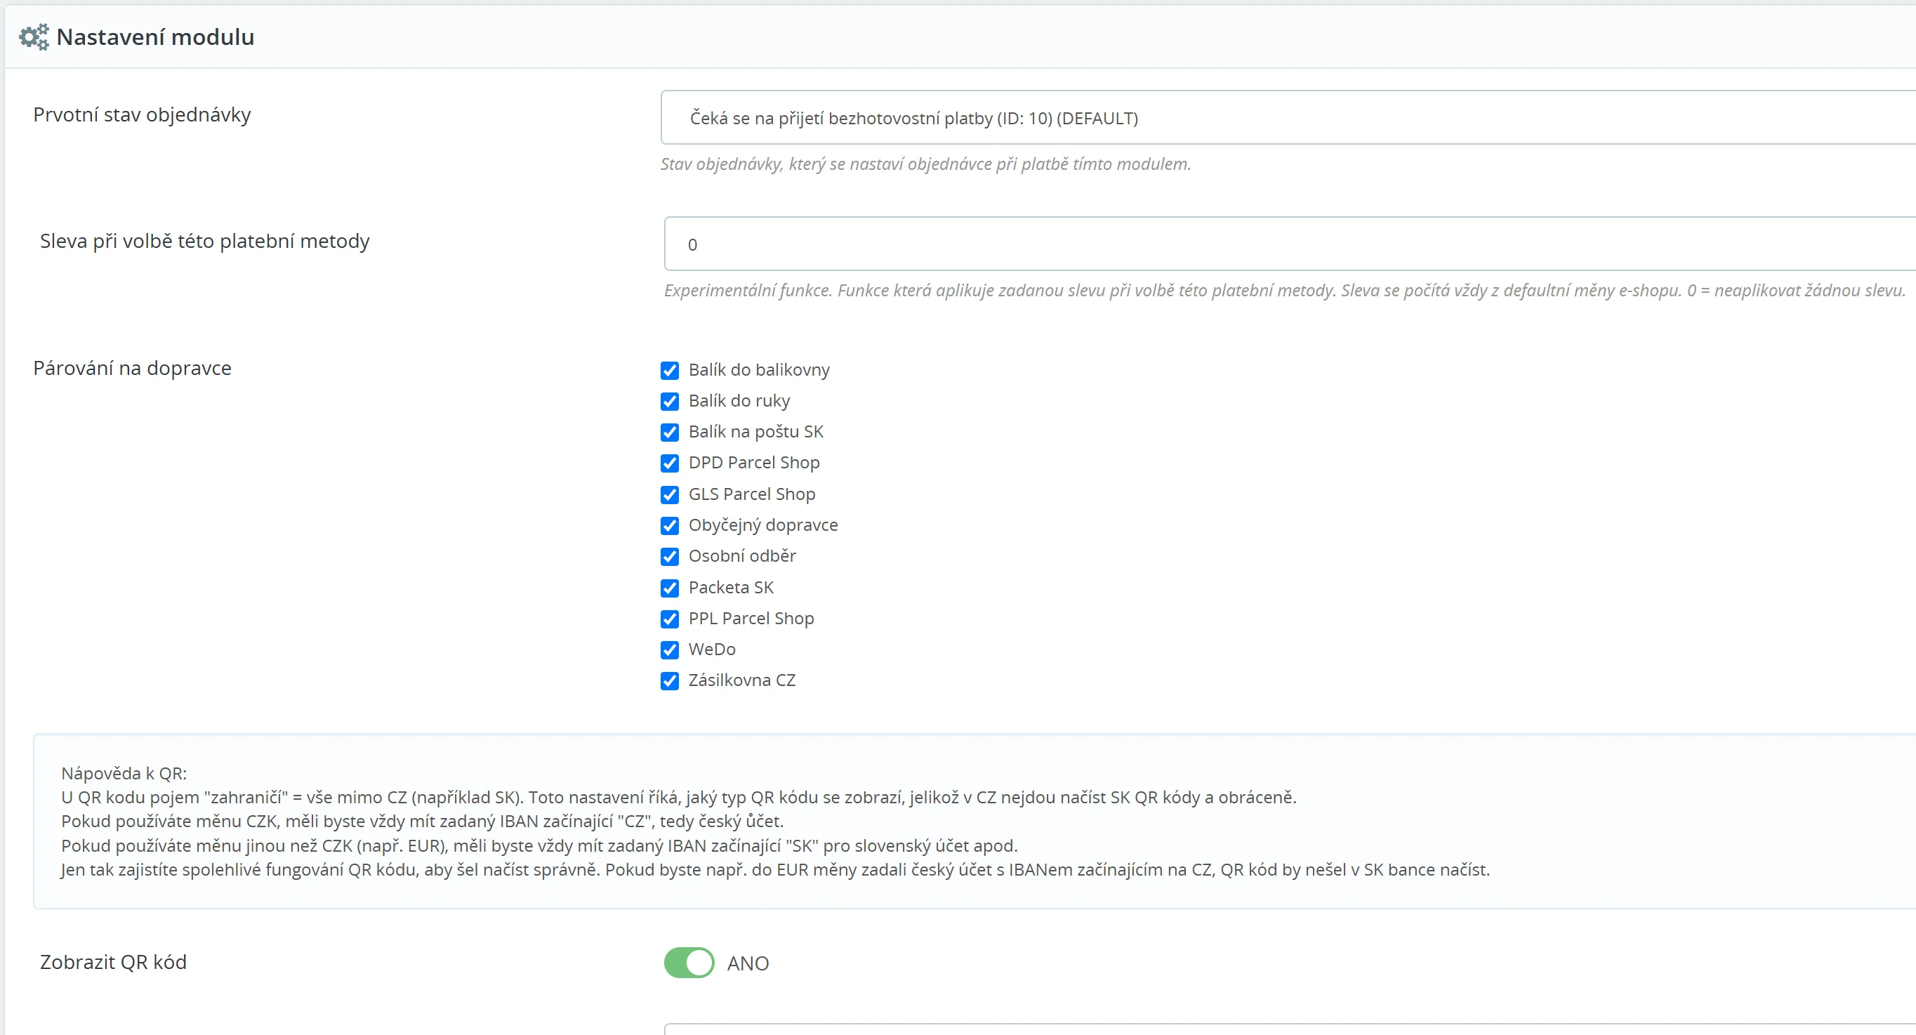1916x1035 pixels.
Task: Click the Balík do ruky label text
Action: click(x=739, y=401)
